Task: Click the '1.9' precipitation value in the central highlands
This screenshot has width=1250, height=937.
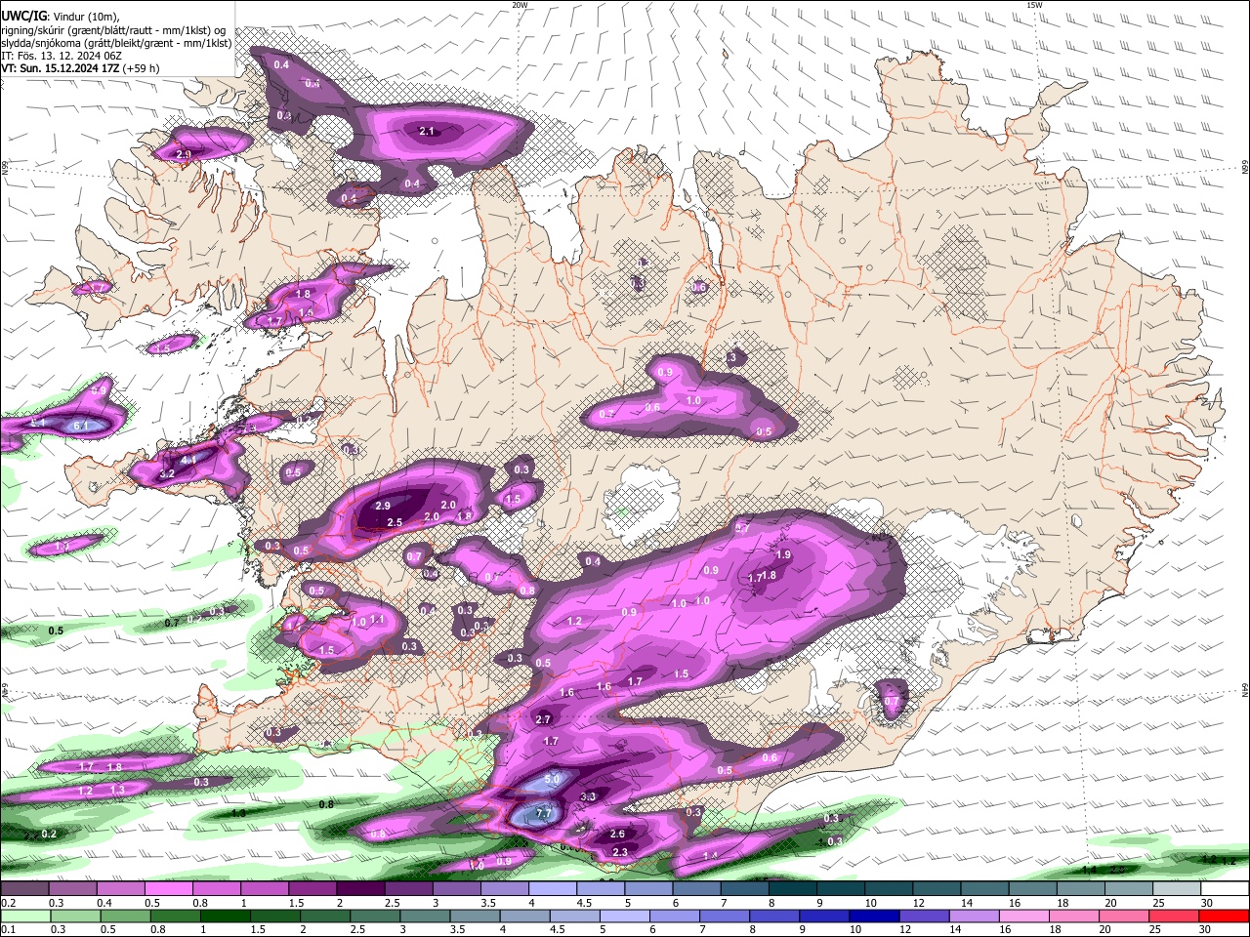Action: [x=783, y=554]
